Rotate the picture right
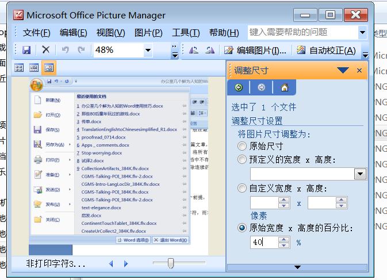The width and height of the screenshot is (387, 280). (x=210, y=50)
